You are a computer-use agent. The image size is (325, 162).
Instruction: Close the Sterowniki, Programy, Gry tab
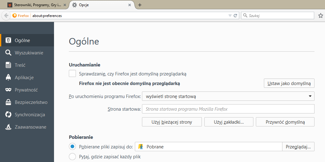tap(65, 5)
